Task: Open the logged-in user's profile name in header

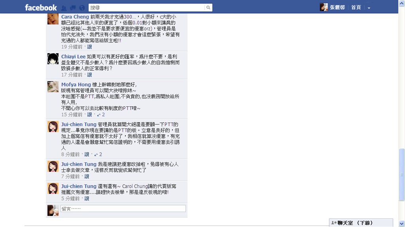Action: (x=337, y=7)
